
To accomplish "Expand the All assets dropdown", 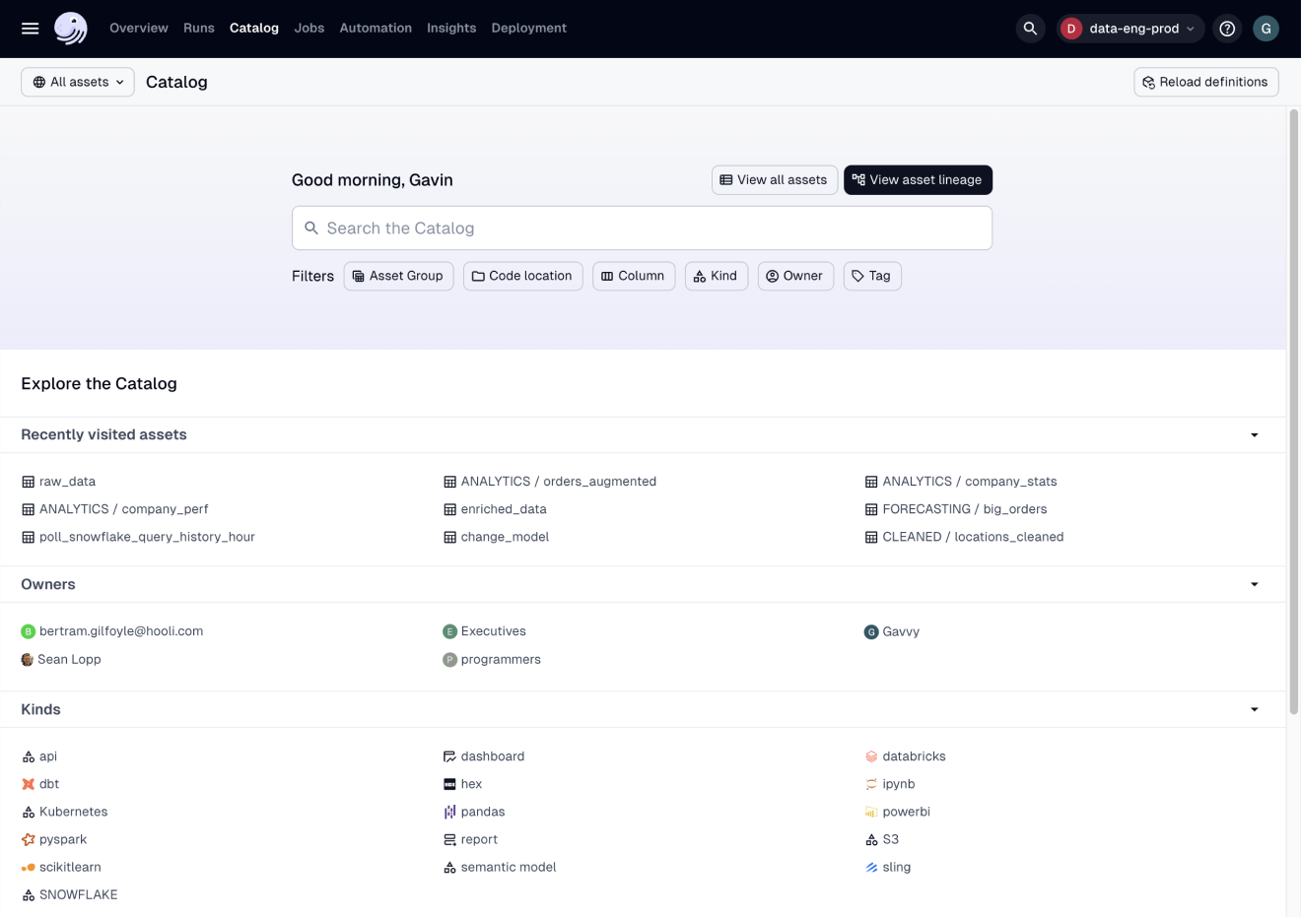I will pos(77,82).
